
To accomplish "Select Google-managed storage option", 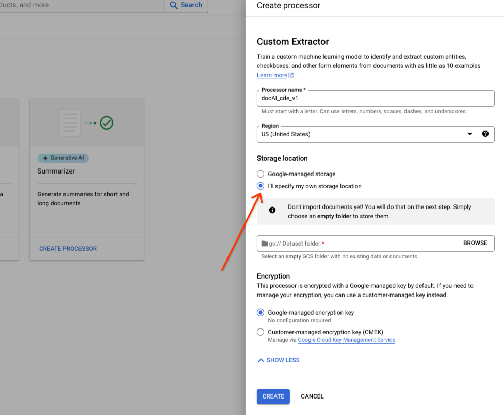I will (261, 174).
